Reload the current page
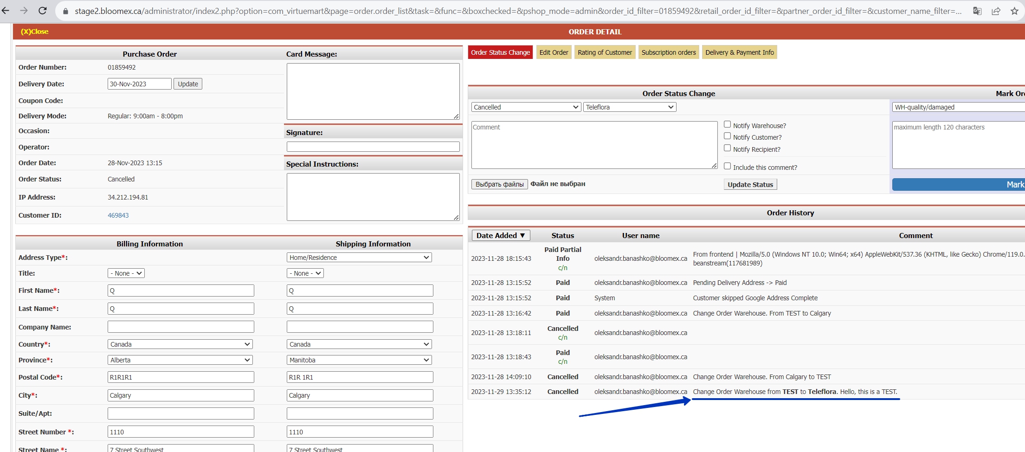Screen dimensions: 1025x452 click(x=42, y=11)
